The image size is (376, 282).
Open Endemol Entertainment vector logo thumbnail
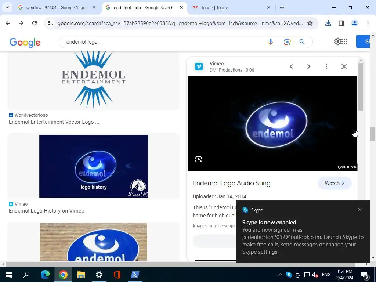94,80
